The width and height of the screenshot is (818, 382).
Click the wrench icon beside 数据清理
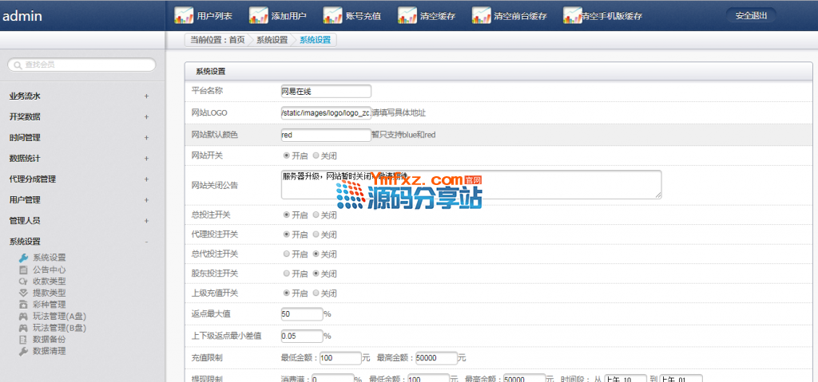click(x=23, y=351)
